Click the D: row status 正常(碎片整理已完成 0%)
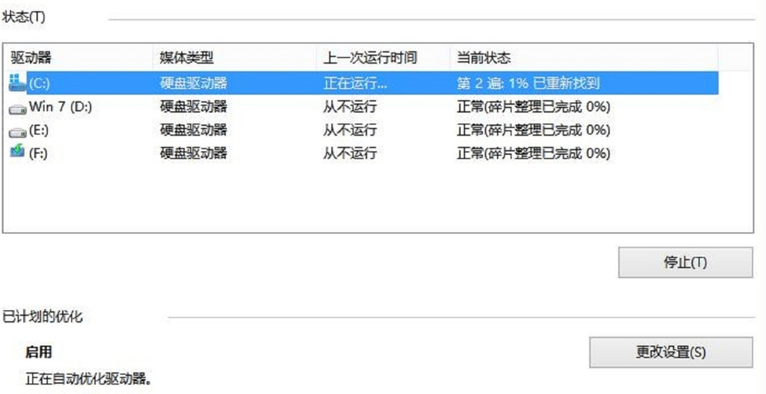This screenshot has height=394, width=766. point(533,106)
